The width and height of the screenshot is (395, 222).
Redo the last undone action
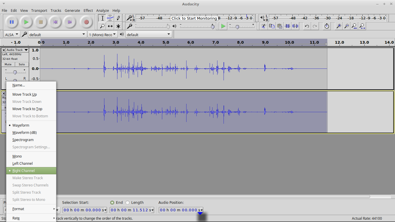315,26
